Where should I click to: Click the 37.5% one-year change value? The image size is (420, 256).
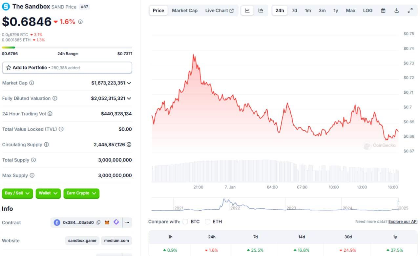(394, 250)
